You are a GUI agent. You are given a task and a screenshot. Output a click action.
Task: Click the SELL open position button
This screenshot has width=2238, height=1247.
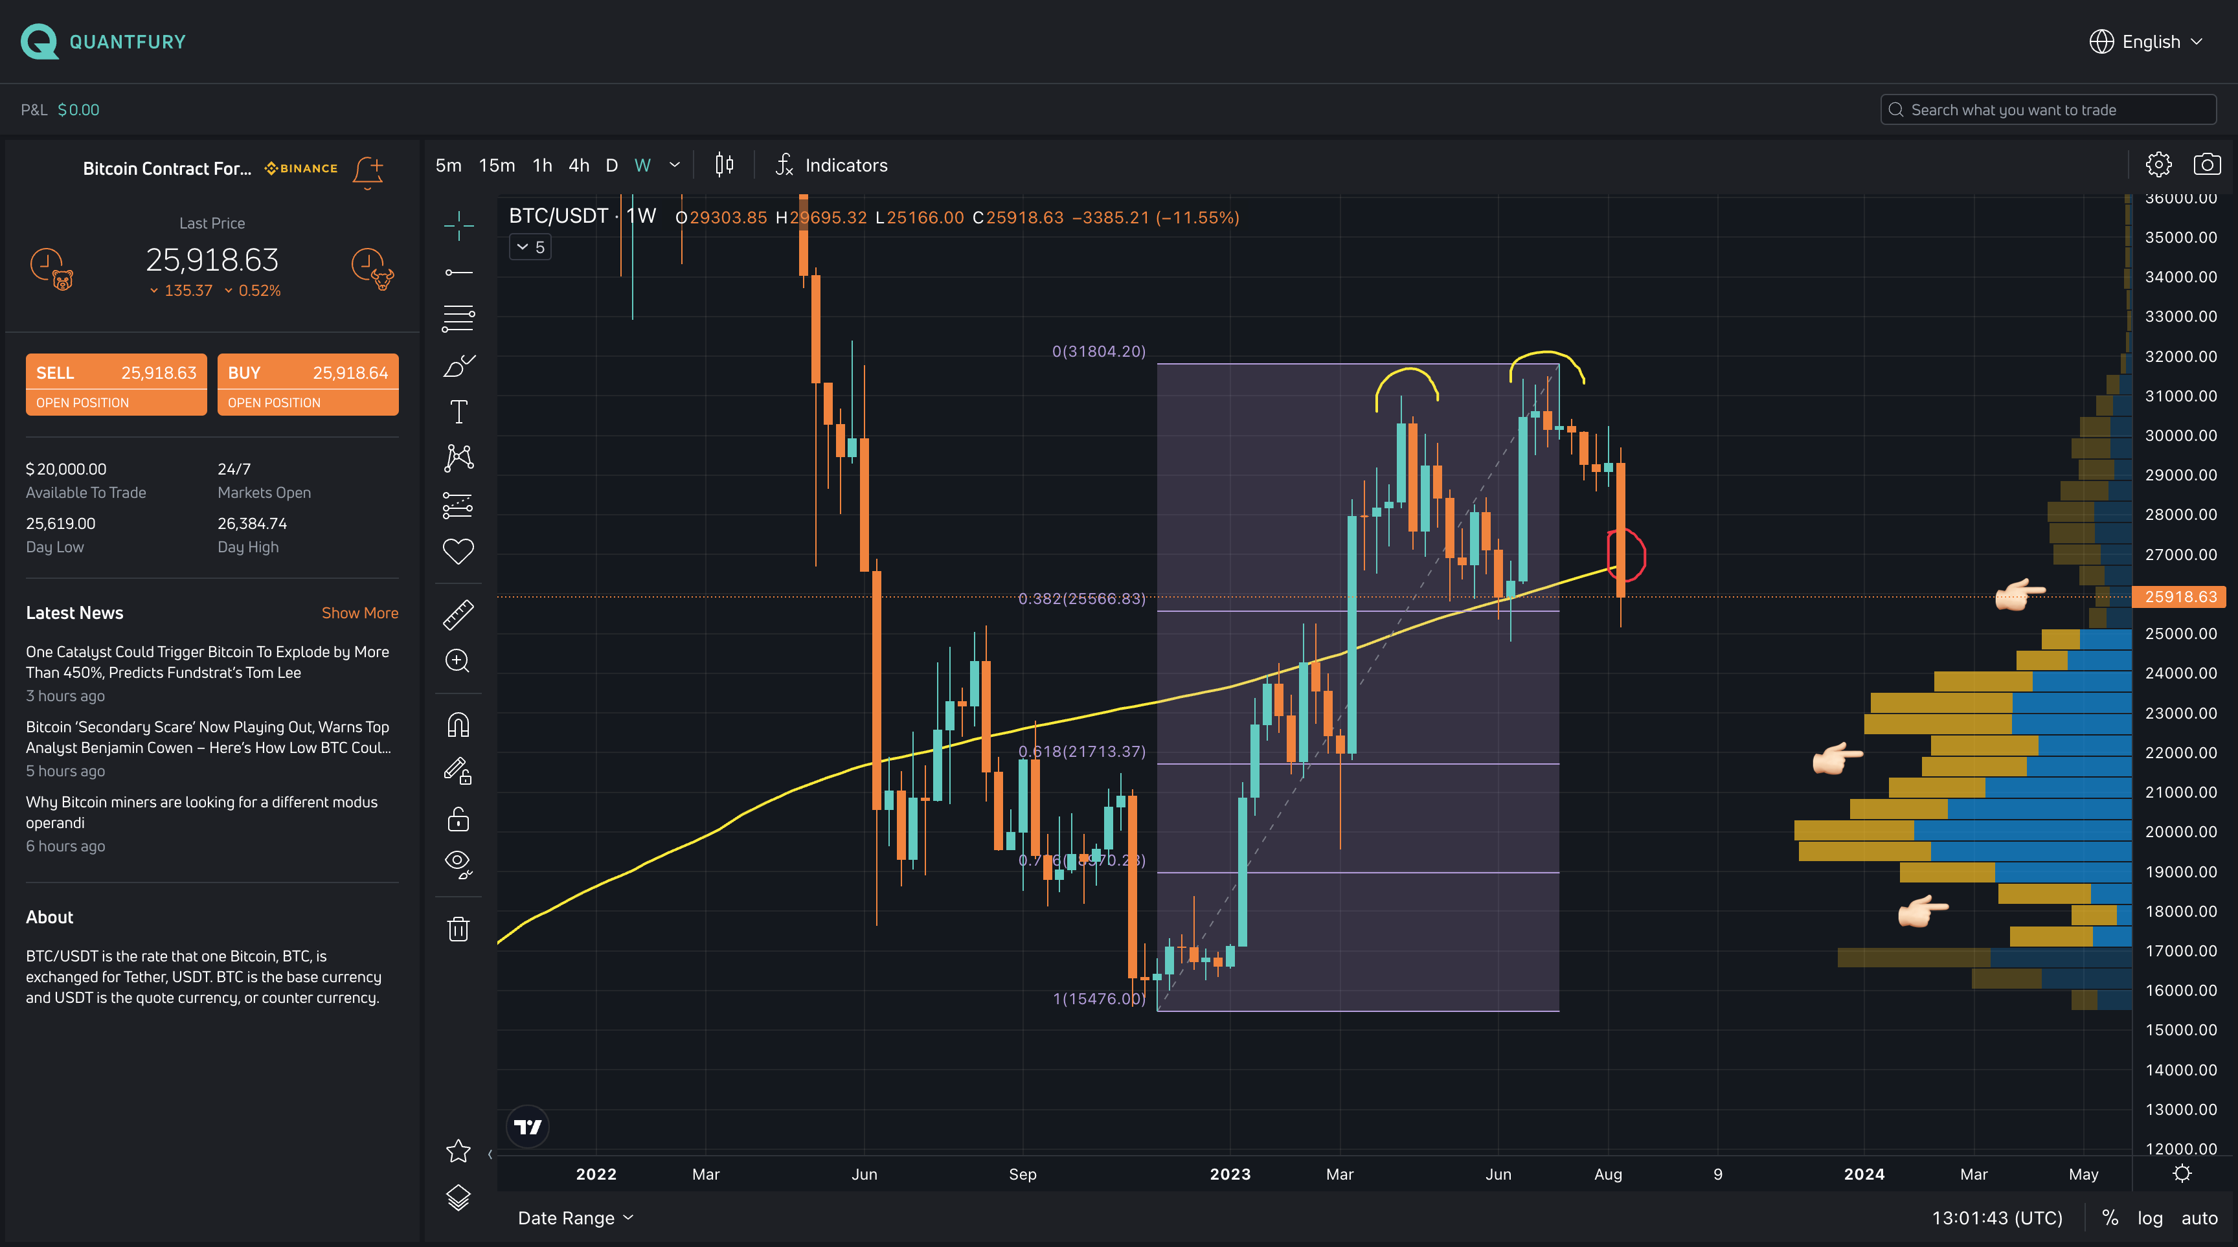[117, 384]
